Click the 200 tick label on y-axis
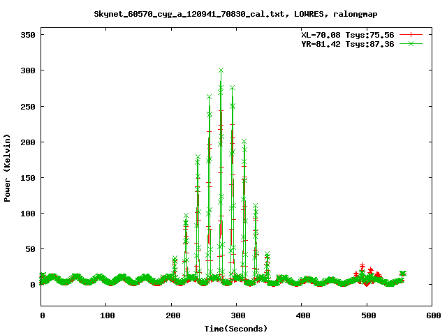Screen dimensions: 447x335 28,142
